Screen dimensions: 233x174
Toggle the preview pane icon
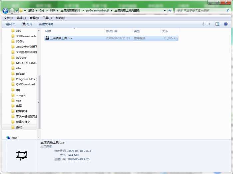(217, 24)
